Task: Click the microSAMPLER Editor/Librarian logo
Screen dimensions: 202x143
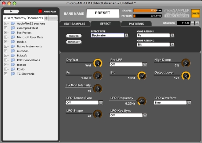Action: [177, 13]
